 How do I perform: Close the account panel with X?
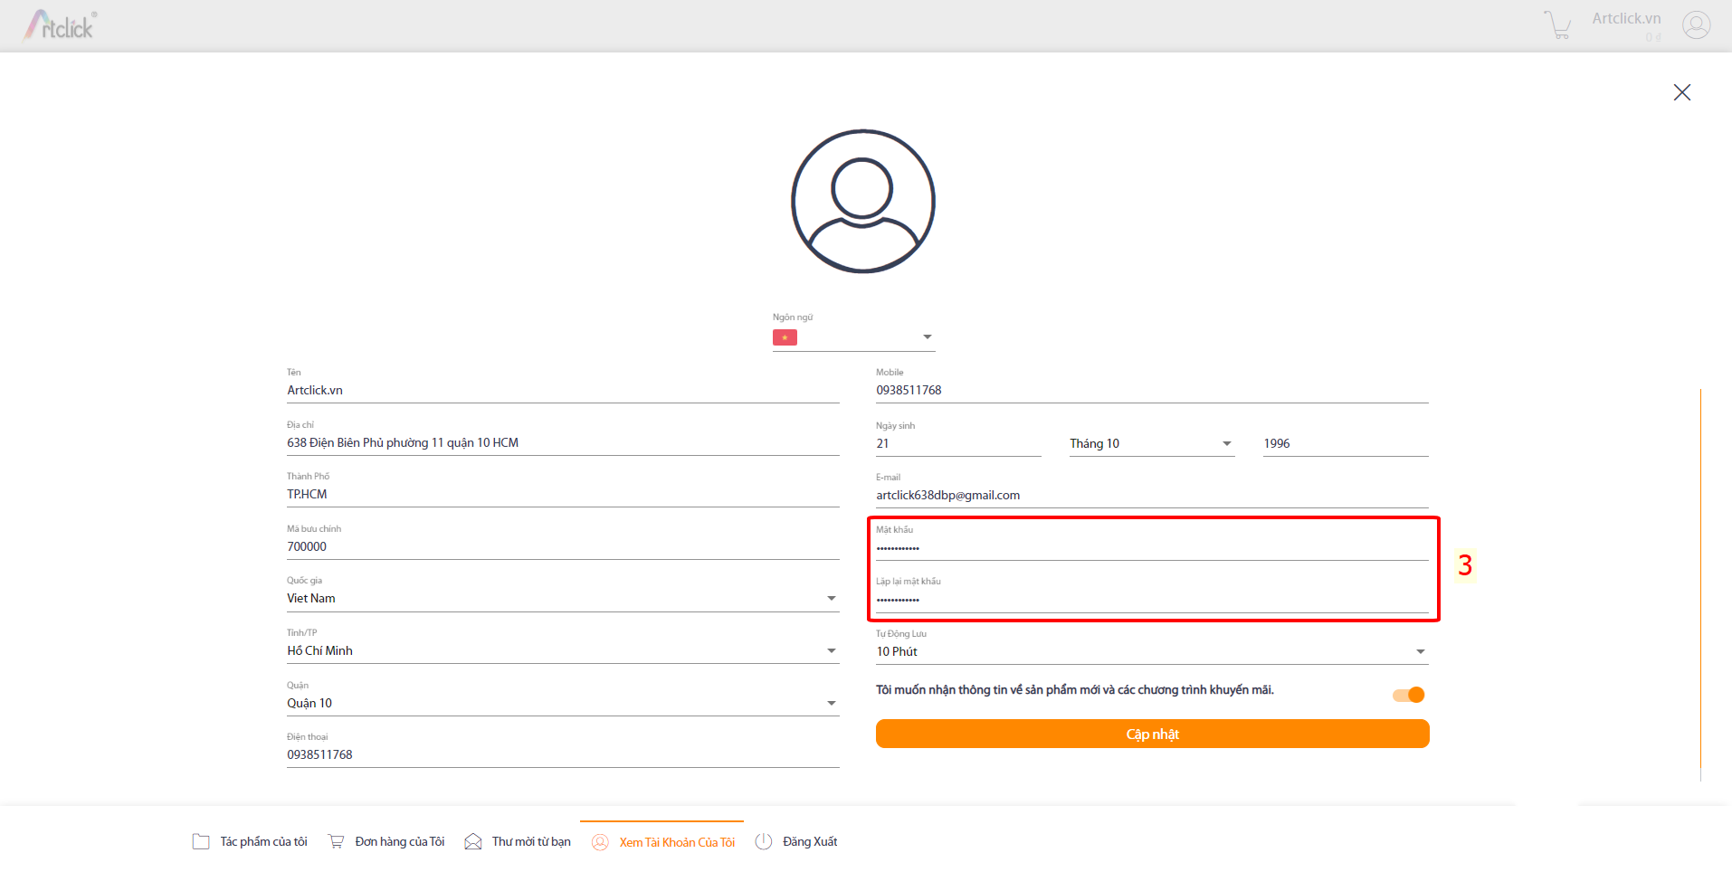[1682, 92]
